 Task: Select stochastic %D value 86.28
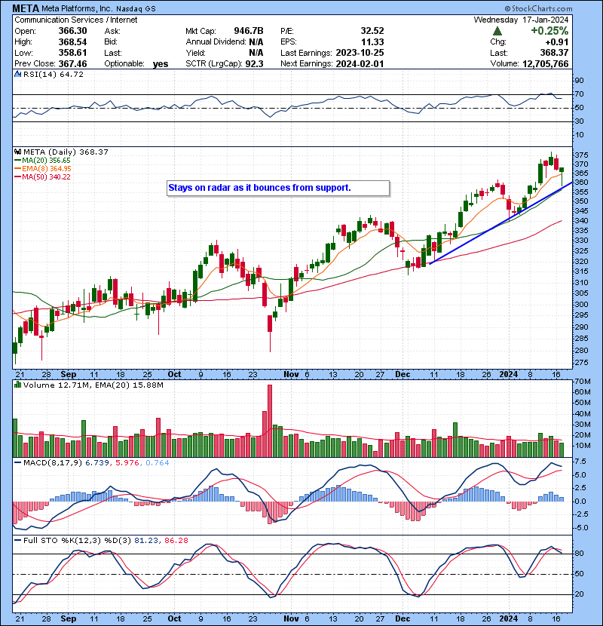[x=176, y=541]
